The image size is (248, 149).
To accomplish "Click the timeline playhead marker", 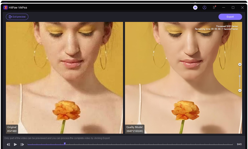I will click(65, 144).
